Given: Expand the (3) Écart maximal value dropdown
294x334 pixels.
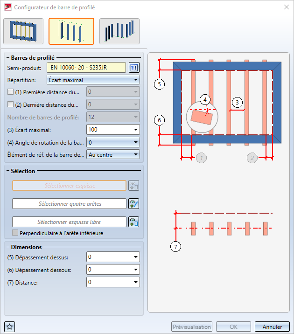Looking at the screenshot, I should 136,130.
